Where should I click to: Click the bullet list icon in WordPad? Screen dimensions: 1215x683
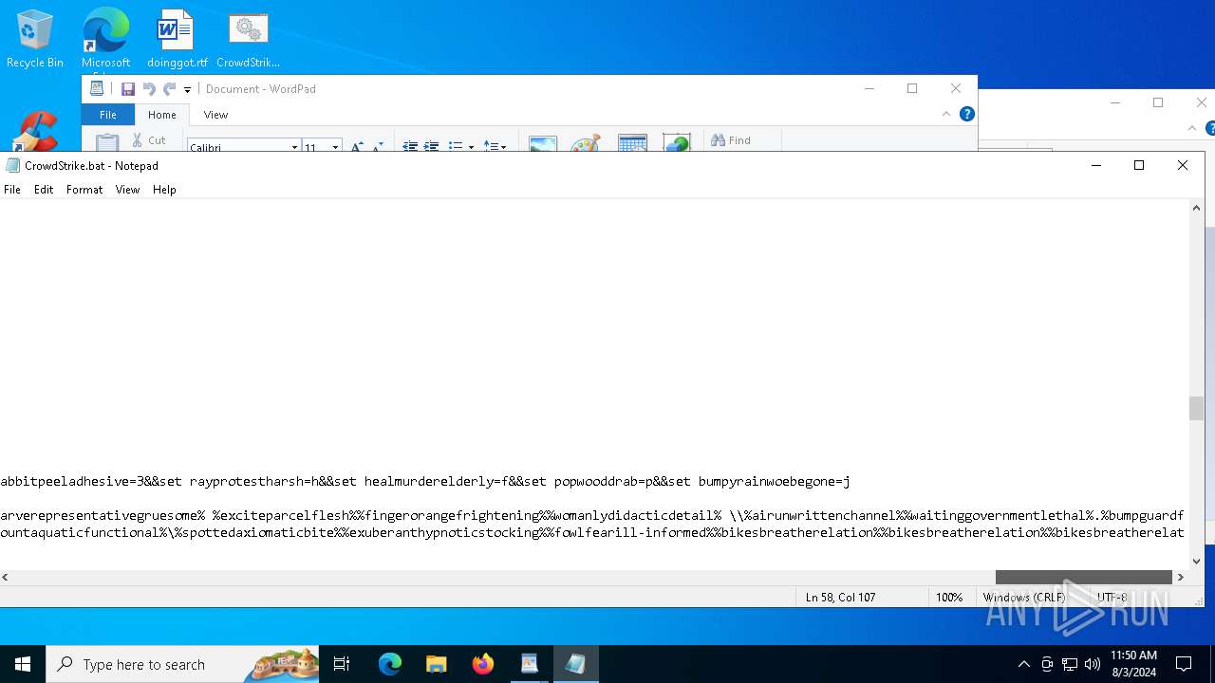tap(455, 146)
